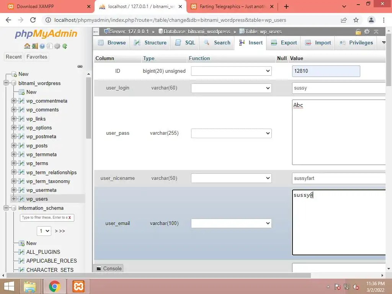Switch to the Browse tab
Image resolution: width=392 pixels, height=294 pixels.
click(x=112, y=43)
